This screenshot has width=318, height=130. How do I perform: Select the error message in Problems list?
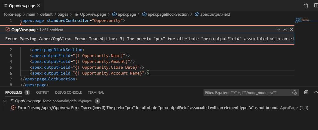click(148, 108)
